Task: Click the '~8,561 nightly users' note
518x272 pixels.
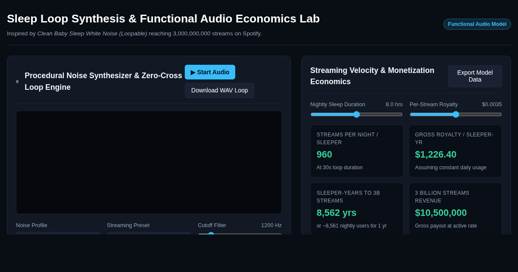Action: [351, 226]
